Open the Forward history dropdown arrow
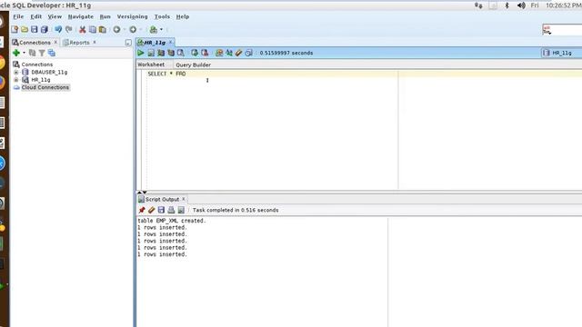 pos(141,29)
